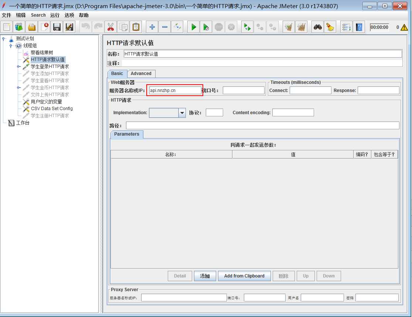Viewport: 412px width, 317px height.
Task: Click the Down button
Action: (x=329, y=276)
